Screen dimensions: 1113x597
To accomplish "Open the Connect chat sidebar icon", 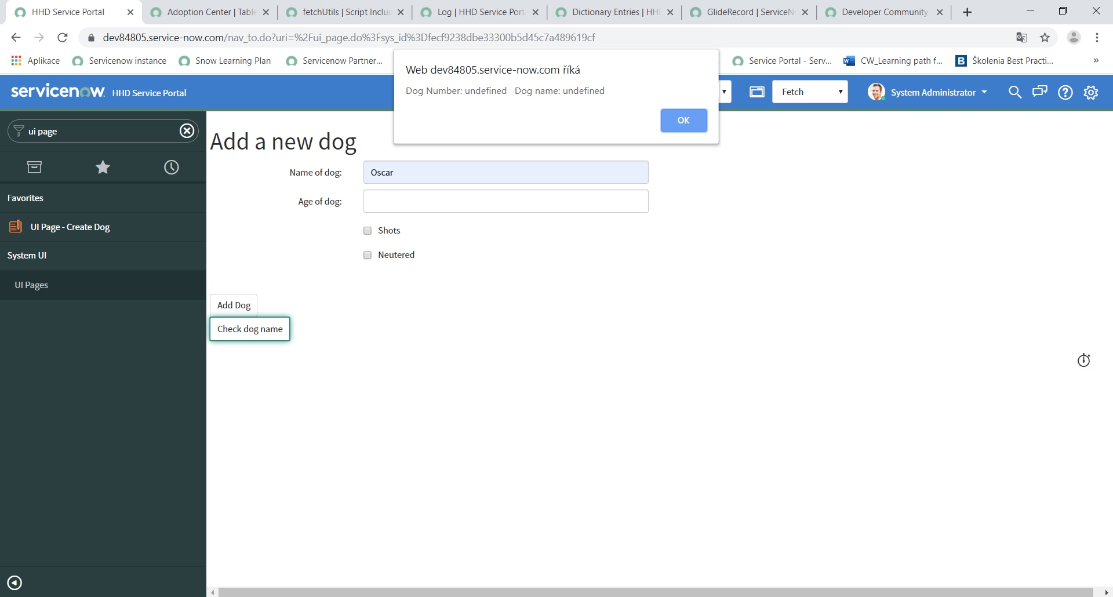I will pyautogui.click(x=1040, y=92).
